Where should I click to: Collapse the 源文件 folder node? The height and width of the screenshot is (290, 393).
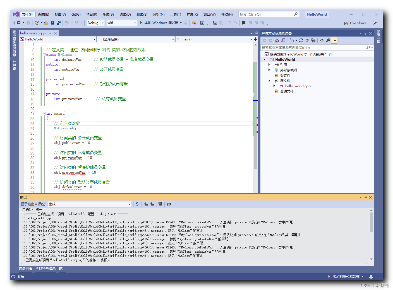pos(269,81)
